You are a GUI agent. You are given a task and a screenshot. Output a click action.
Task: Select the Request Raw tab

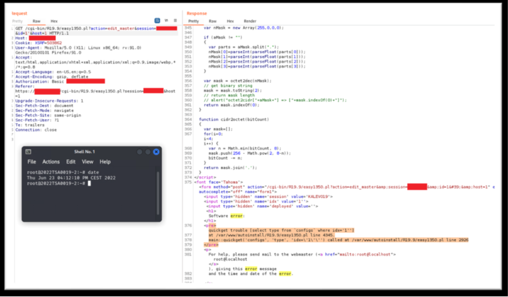[x=36, y=21]
